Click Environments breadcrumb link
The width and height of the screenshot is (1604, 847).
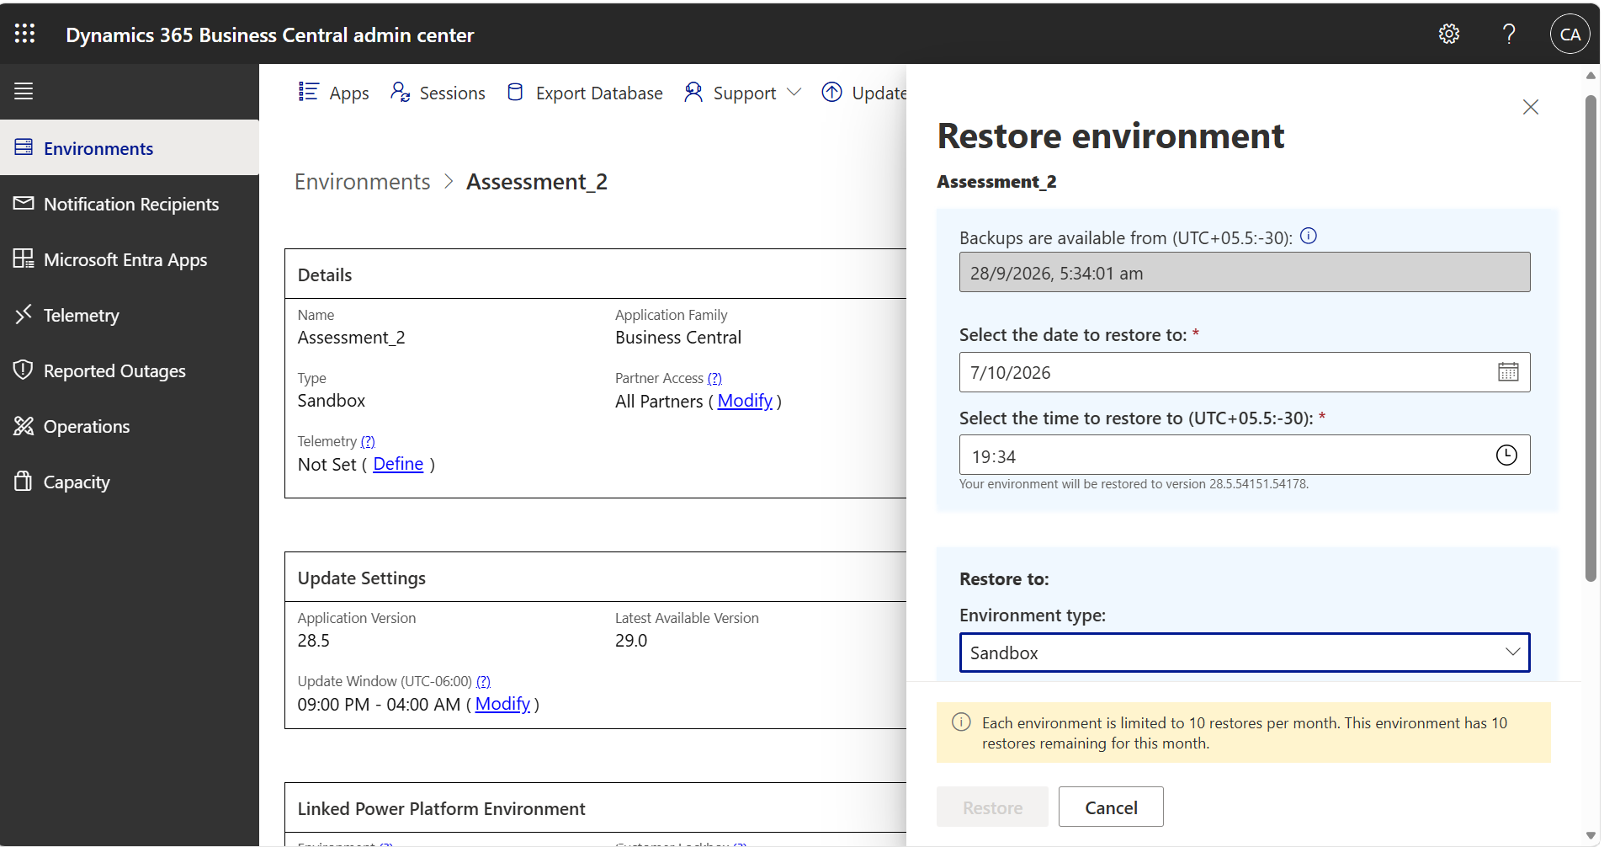pos(362,182)
